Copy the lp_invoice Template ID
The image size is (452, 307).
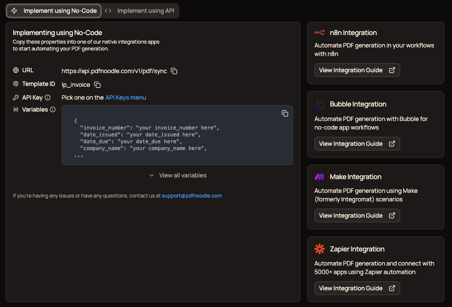[x=97, y=85]
